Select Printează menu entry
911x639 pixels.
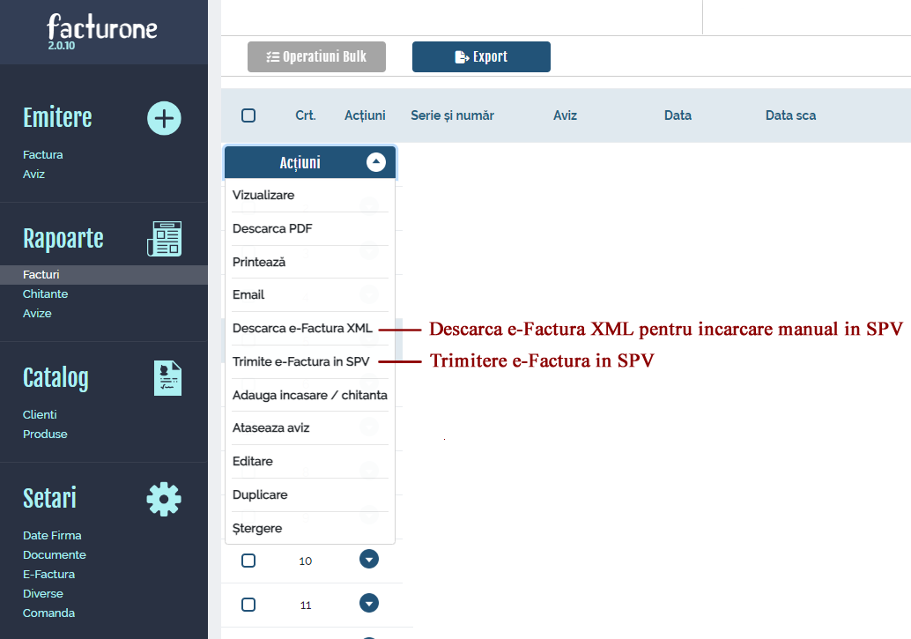coord(309,262)
